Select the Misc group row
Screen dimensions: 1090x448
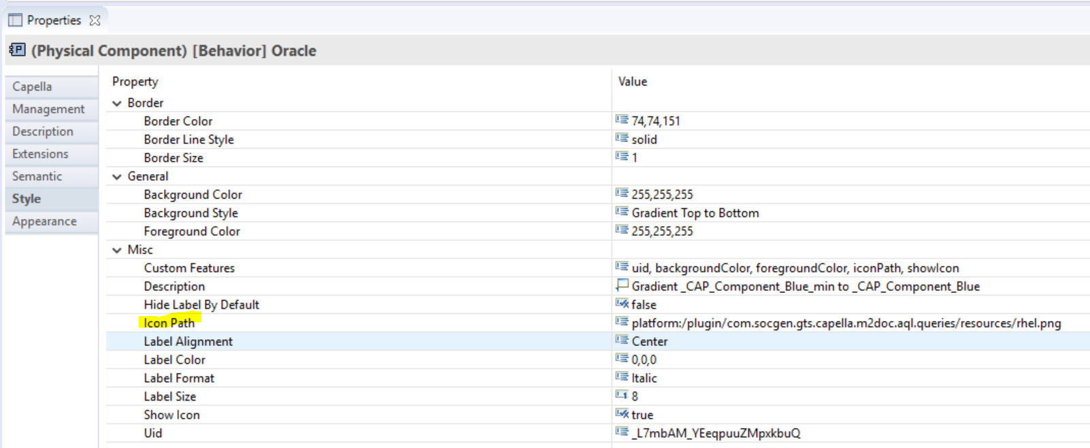click(597, 249)
